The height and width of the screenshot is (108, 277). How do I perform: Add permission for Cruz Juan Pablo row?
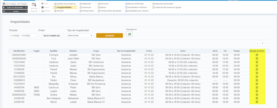257,58
